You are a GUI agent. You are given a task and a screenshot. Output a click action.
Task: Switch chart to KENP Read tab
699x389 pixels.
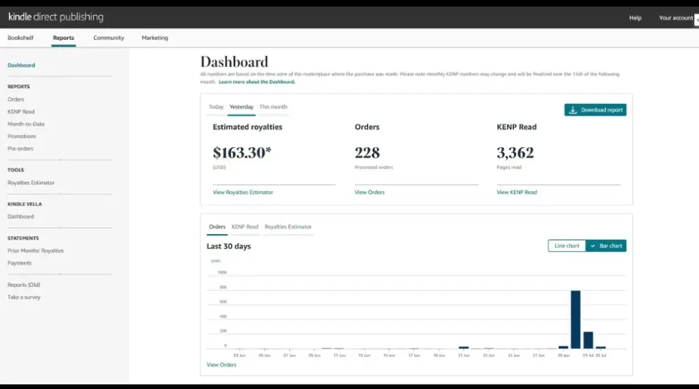point(245,227)
